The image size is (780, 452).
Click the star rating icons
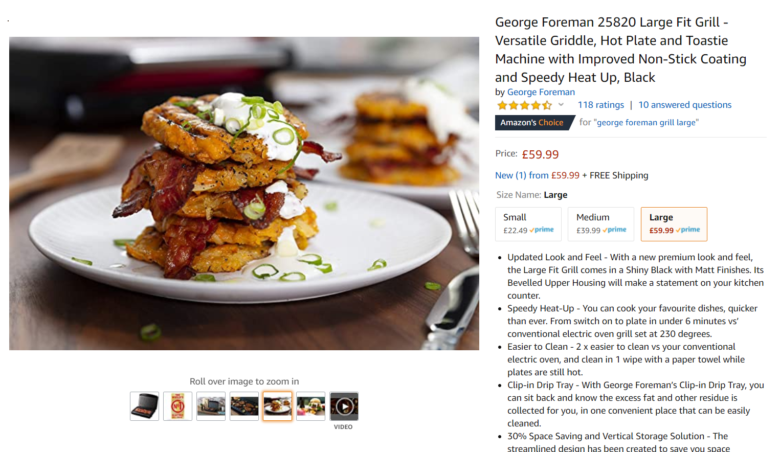tap(524, 105)
